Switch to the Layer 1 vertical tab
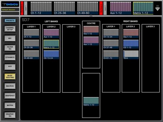Image resolution: width=163 pixels, height=122 pixels. point(26,8)
